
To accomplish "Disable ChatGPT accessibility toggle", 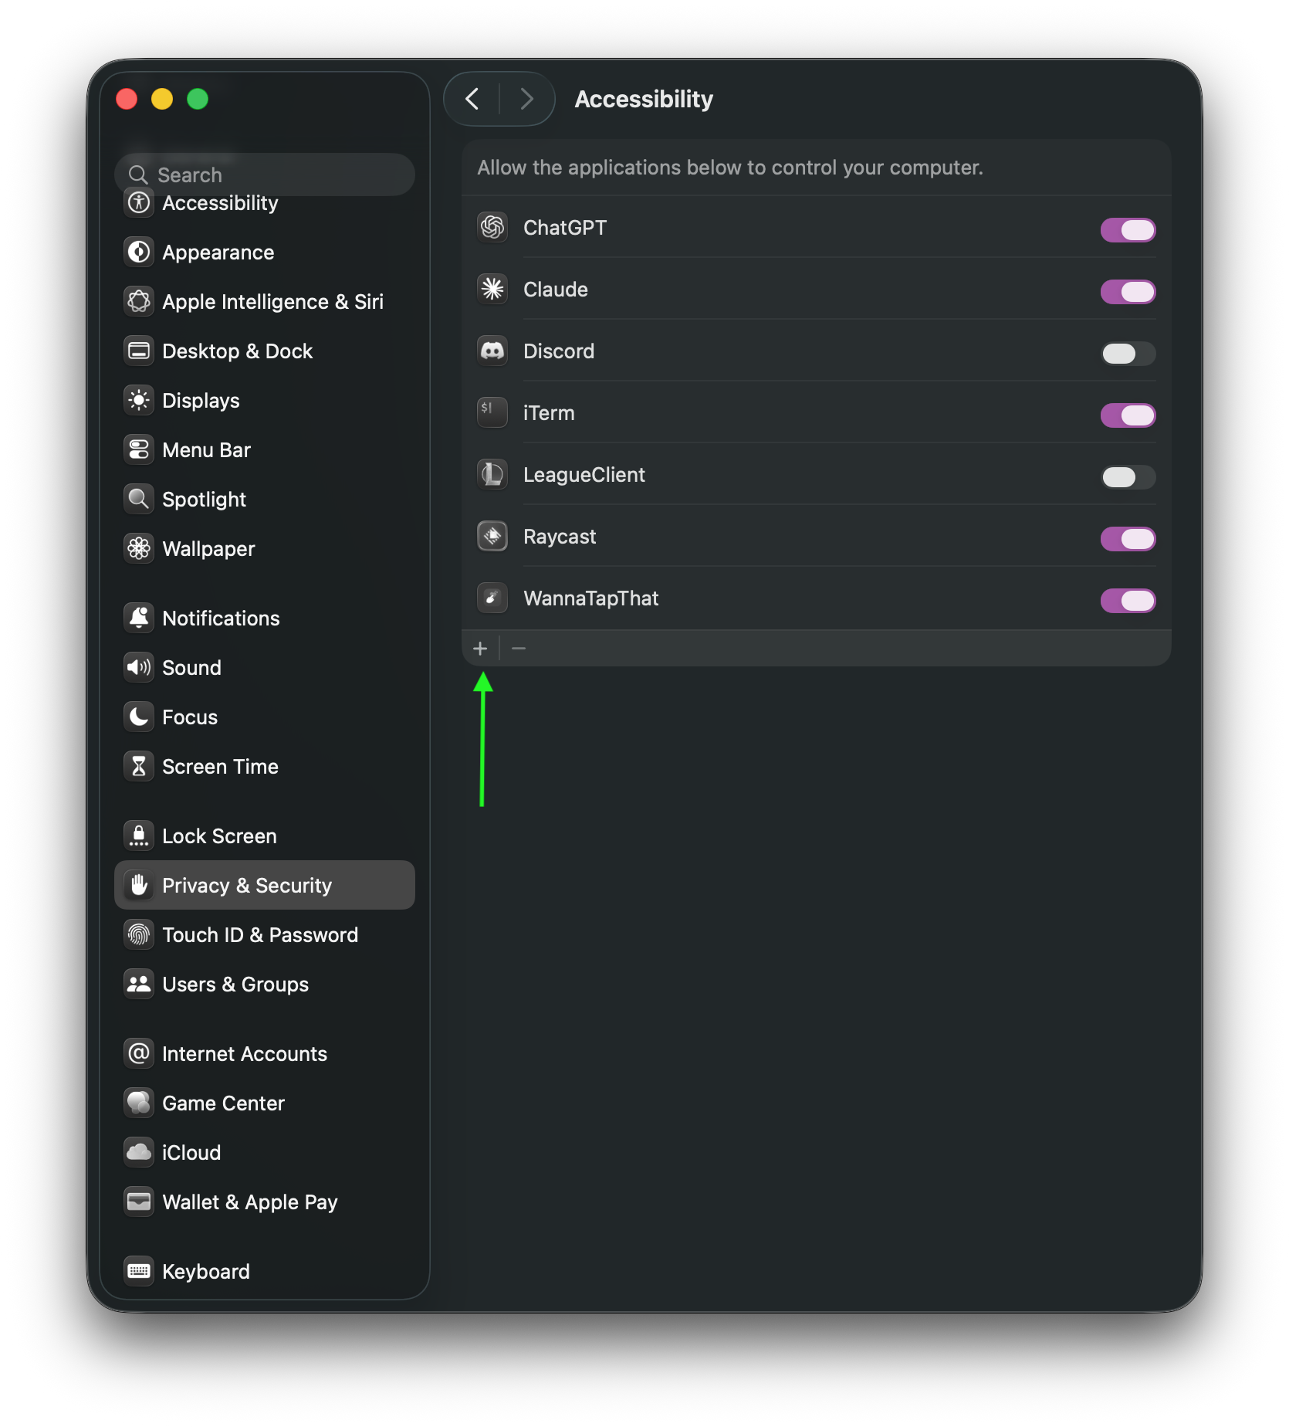I will click(x=1128, y=229).
